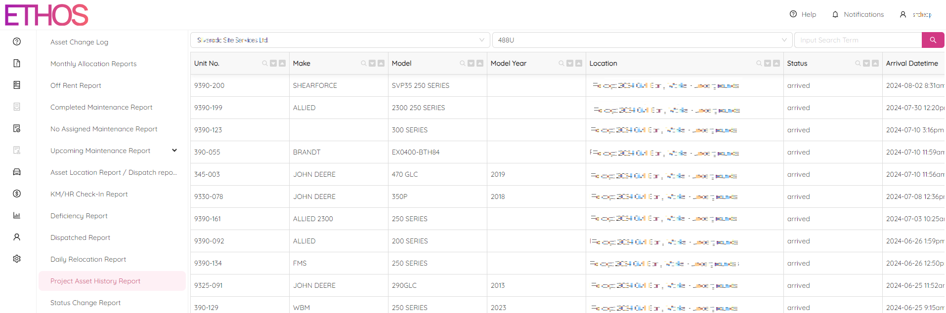Focus the Input Search Term field

point(858,40)
